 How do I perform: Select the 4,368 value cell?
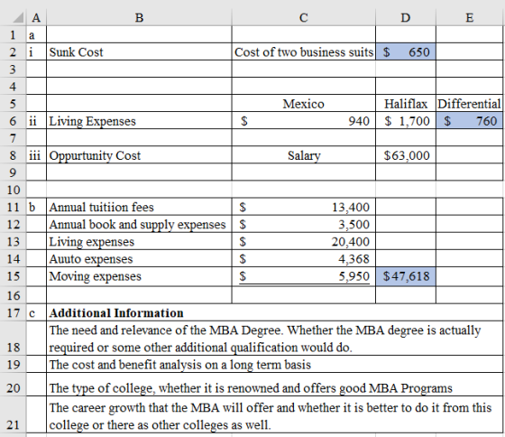click(x=303, y=258)
